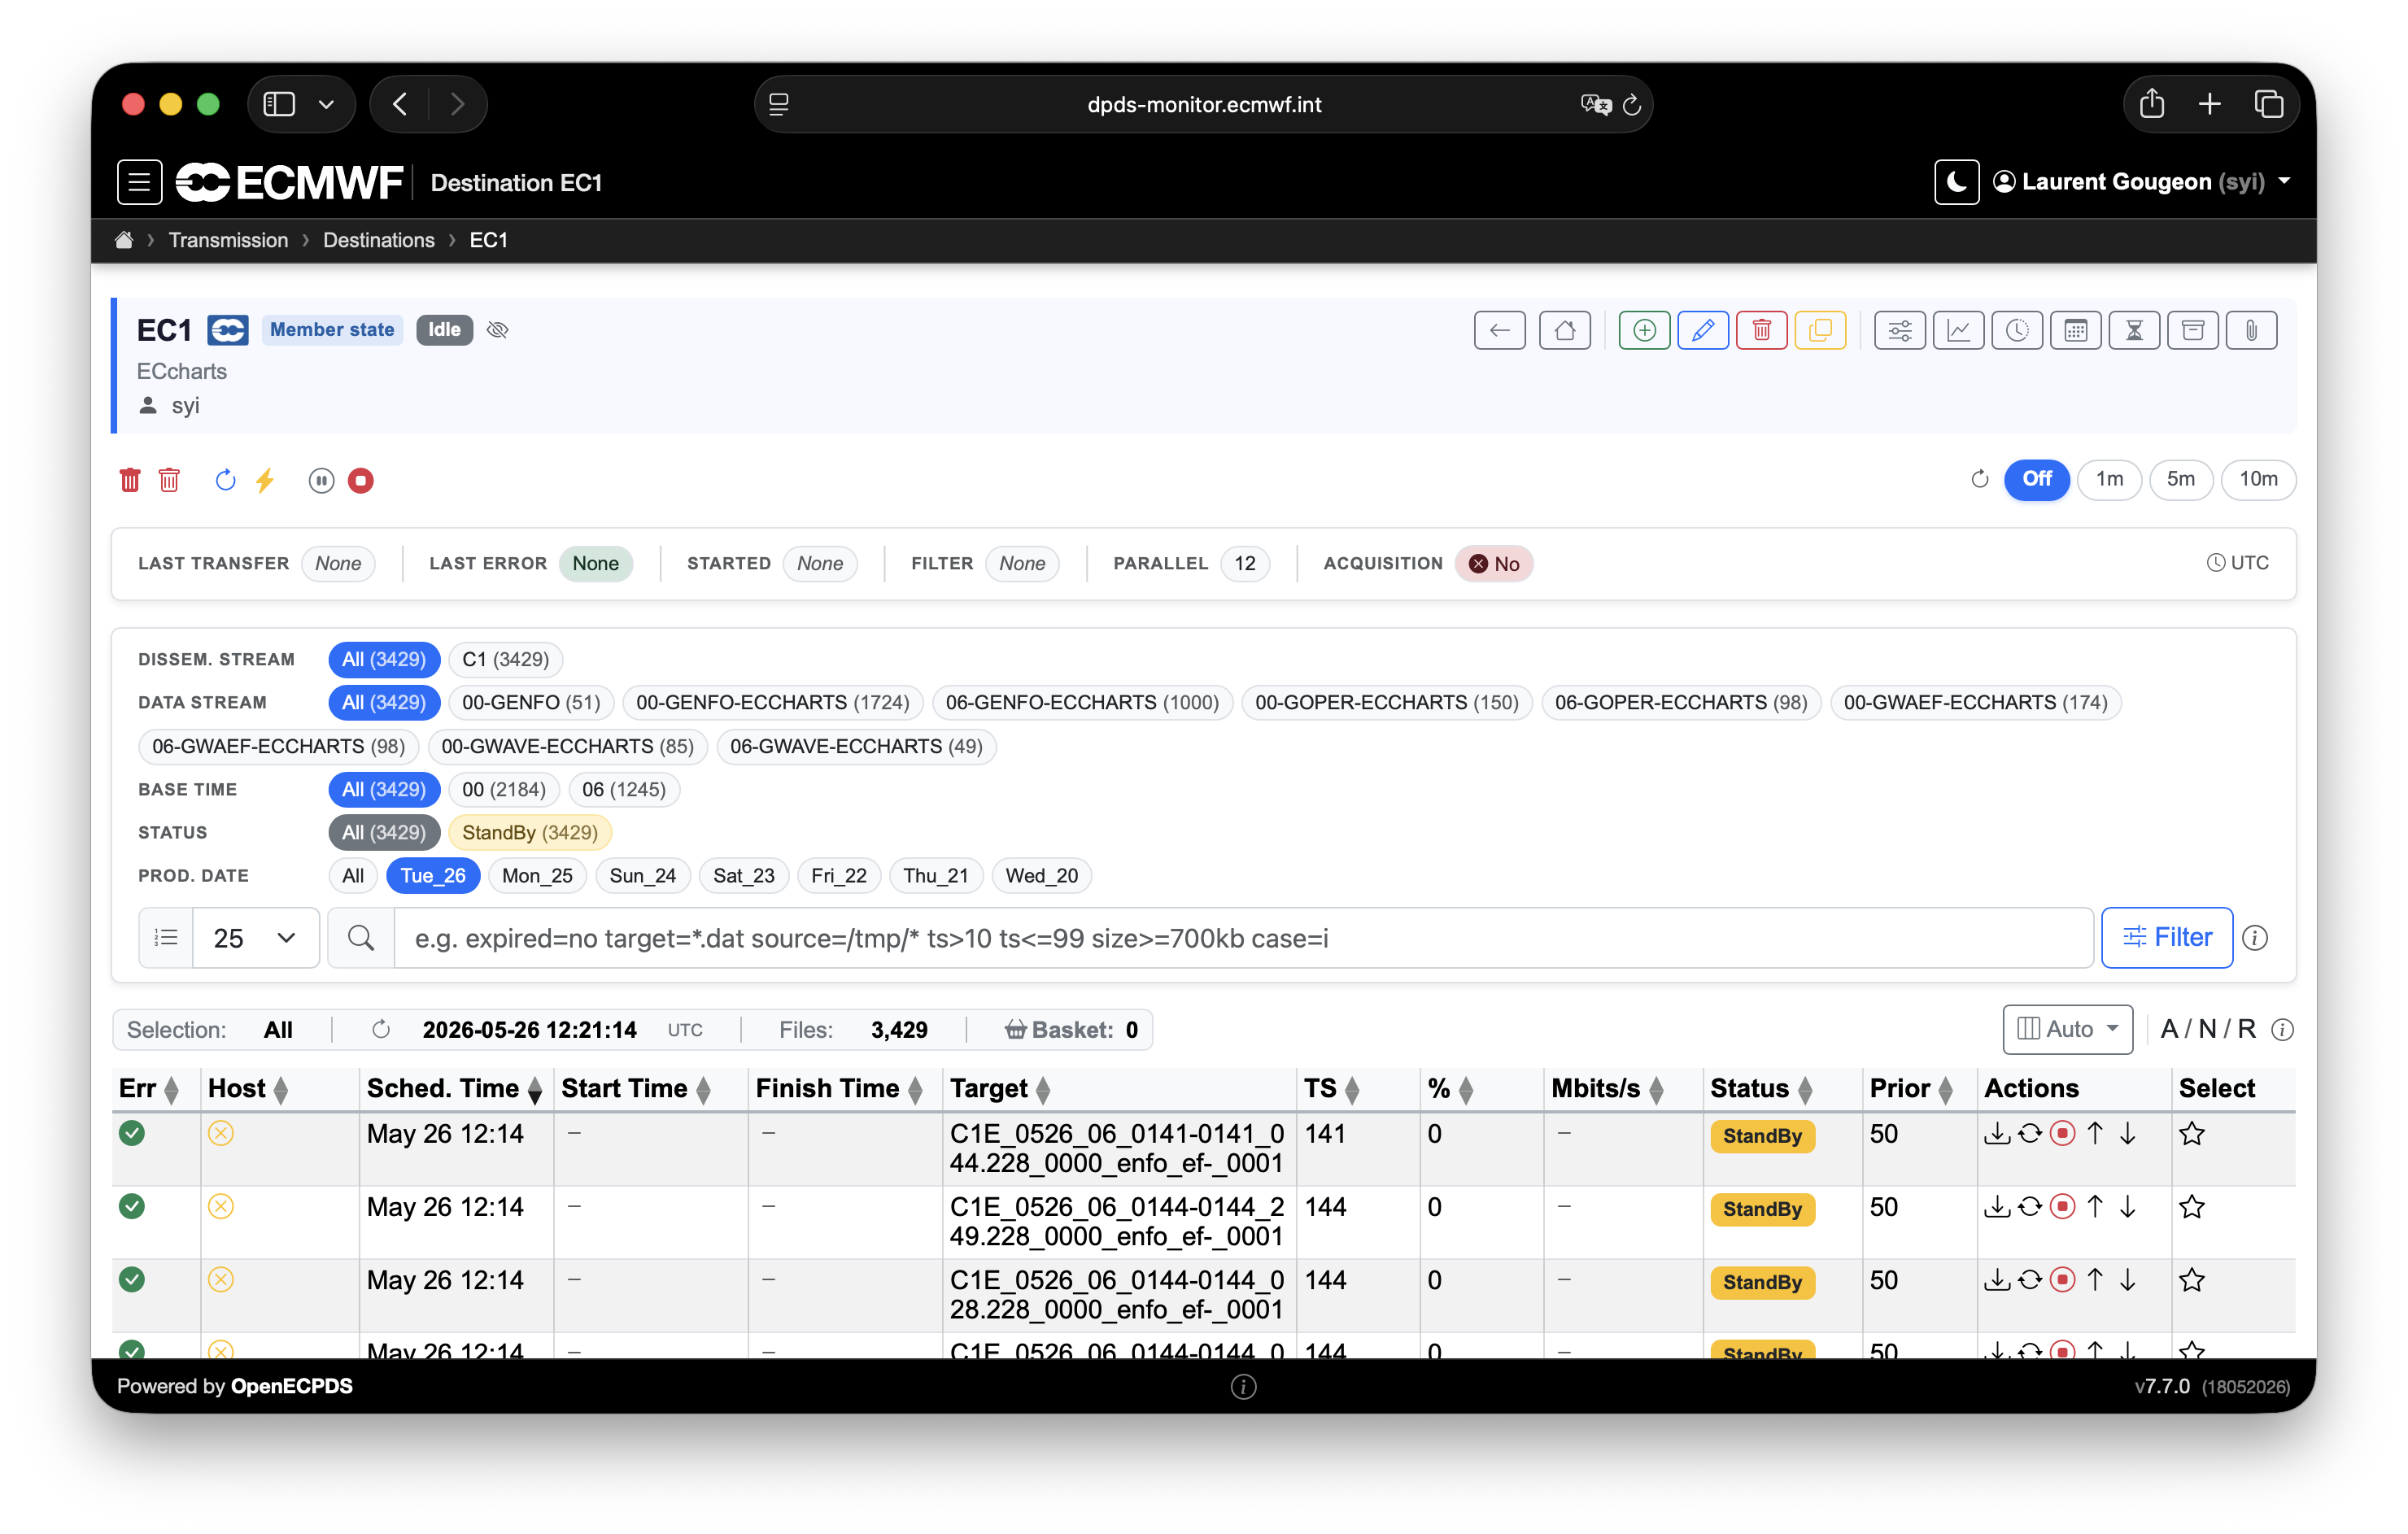Image resolution: width=2408 pixels, height=1534 pixels.
Task: Open the hourglass button
Action: pyautogui.click(x=2134, y=330)
